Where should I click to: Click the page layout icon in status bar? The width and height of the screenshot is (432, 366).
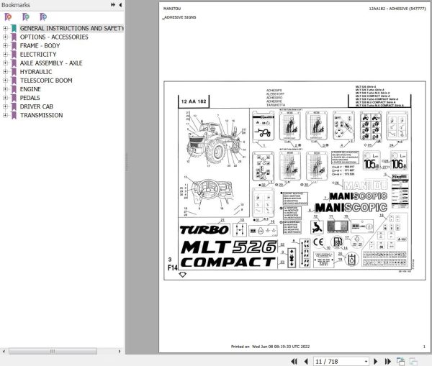(400, 361)
